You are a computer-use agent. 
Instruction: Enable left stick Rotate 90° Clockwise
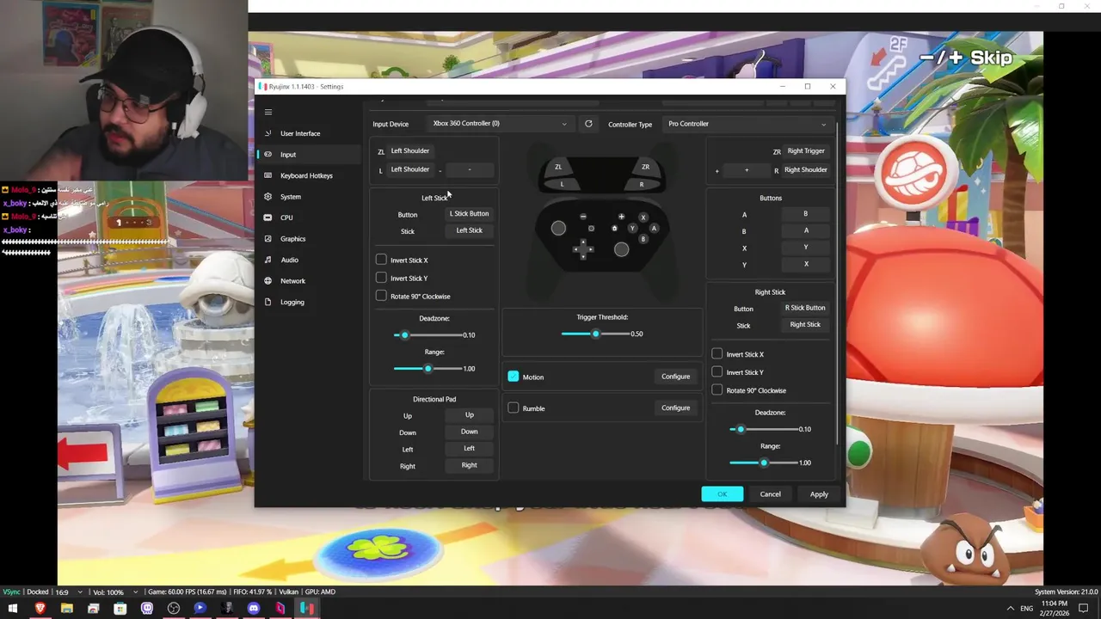(x=381, y=296)
